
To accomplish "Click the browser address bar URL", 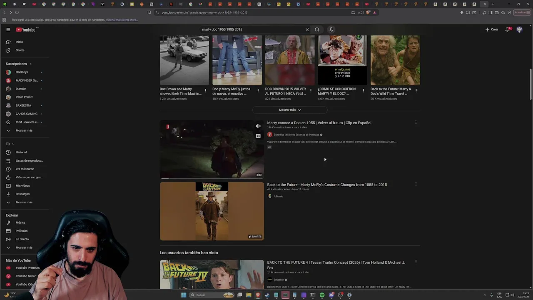I will tap(204, 12).
